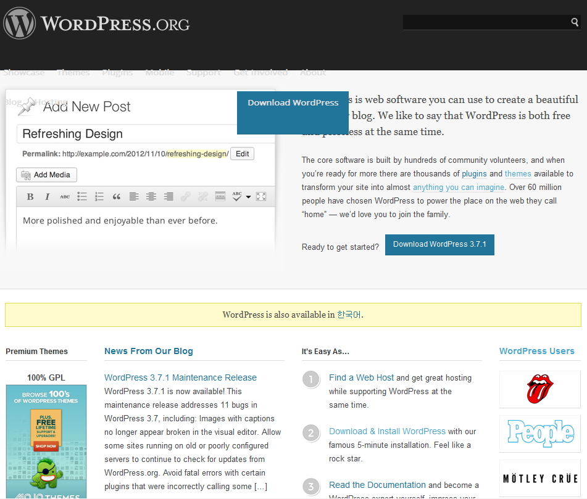Click the step 2 number circle

coord(310,433)
